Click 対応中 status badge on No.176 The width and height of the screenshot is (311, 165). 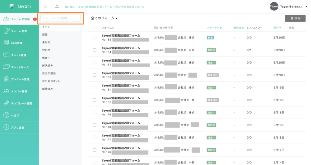[x=211, y=150]
